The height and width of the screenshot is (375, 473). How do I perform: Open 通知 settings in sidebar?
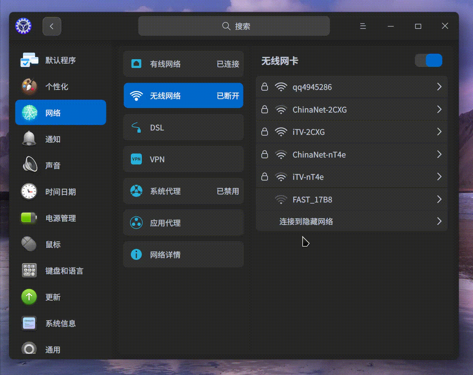click(x=53, y=139)
